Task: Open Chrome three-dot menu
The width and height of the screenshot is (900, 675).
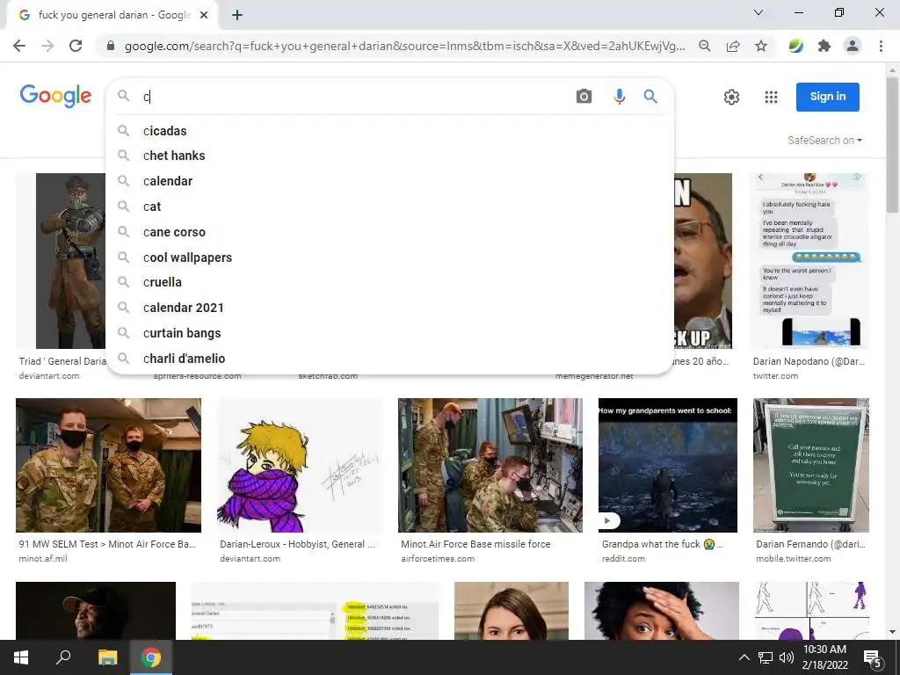Action: (x=881, y=46)
